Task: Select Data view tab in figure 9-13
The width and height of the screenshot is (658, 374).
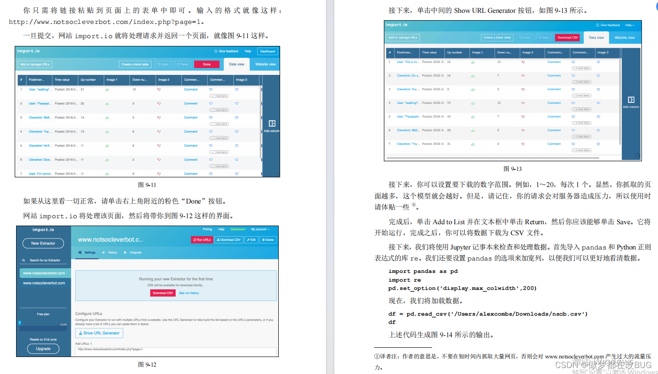Action: 596,38
